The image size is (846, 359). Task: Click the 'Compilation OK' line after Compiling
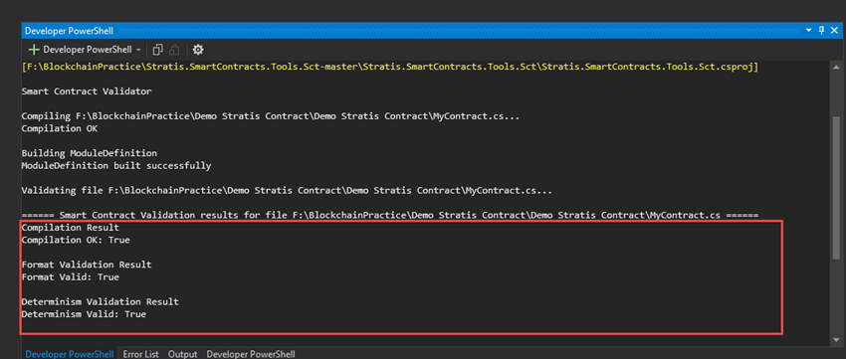[x=60, y=129]
